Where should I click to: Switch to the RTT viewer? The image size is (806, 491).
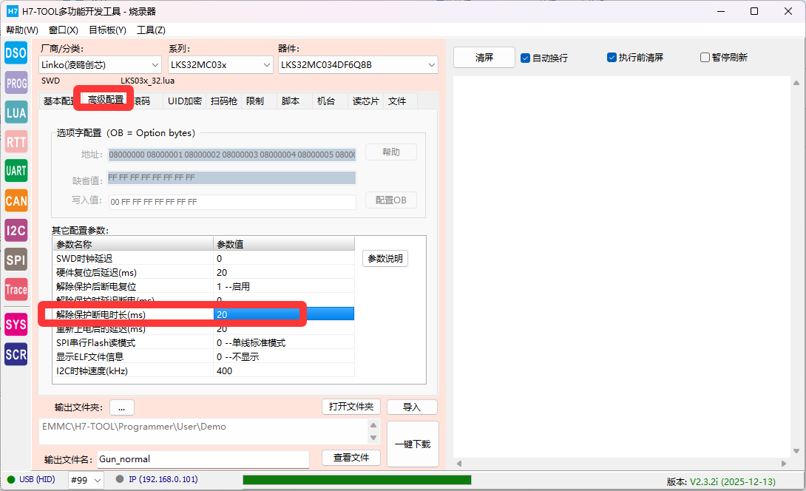pyautogui.click(x=16, y=142)
